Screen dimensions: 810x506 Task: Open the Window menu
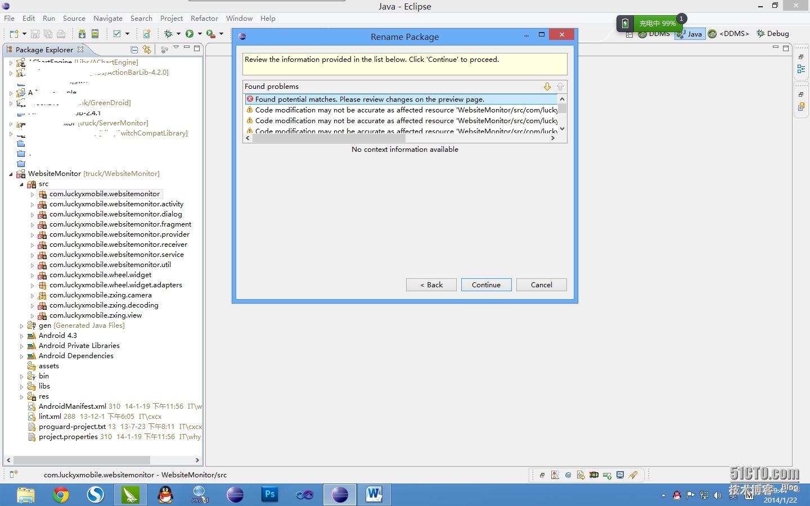pos(239,19)
